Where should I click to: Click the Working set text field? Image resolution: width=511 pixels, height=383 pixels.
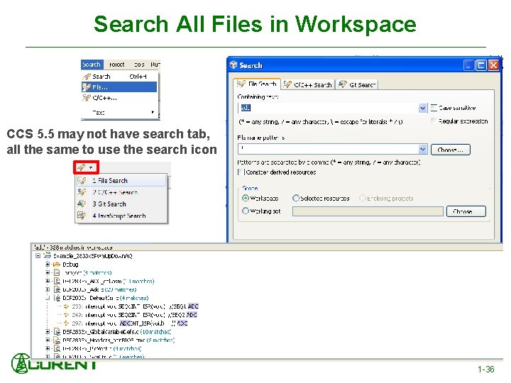click(x=368, y=211)
